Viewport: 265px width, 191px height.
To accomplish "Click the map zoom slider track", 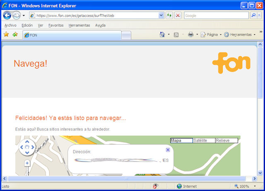I will [27, 171].
